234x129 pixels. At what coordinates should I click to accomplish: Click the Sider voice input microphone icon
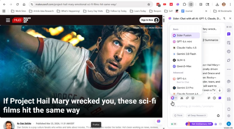coord(218,116)
